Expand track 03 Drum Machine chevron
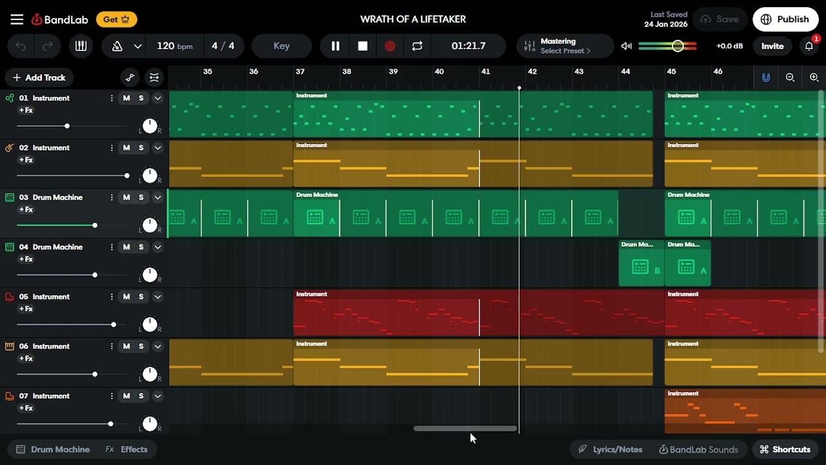 (157, 198)
